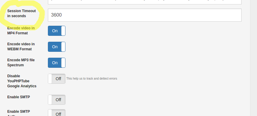This screenshot has width=257, height=116.
Task: Click the "Enable SMTP" label
Action: pyautogui.click(x=18, y=97)
